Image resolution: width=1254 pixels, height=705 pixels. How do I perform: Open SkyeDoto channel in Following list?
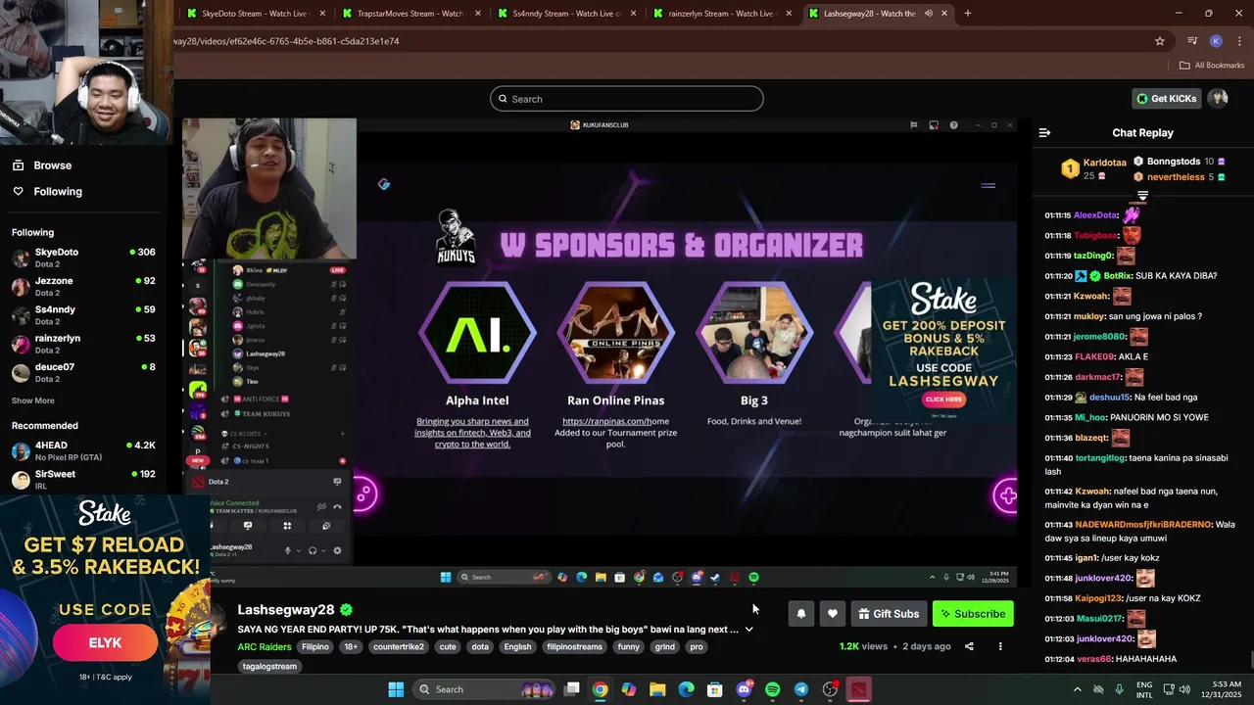click(83, 258)
